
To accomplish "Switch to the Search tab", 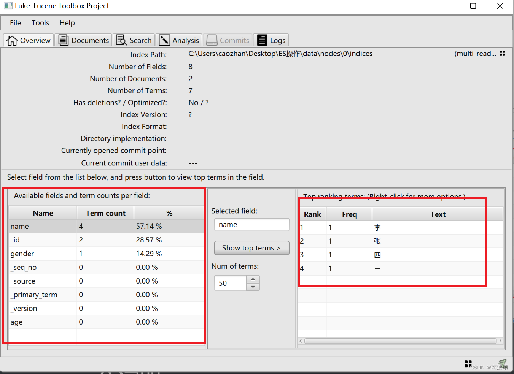I will pyautogui.click(x=134, y=40).
